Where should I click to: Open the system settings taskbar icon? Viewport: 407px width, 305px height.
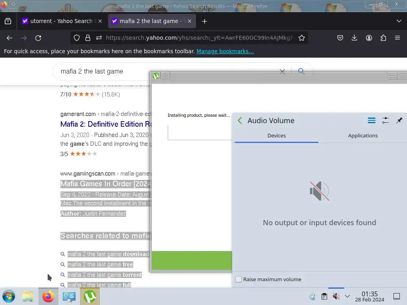(x=69, y=296)
